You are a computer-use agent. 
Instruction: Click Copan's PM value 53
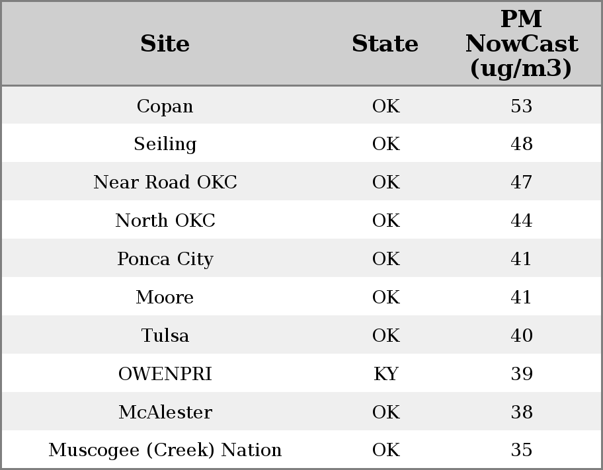(521, 106)
